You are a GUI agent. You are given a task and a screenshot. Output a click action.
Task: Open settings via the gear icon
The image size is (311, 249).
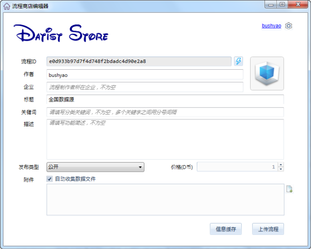click(x=289, y=26)
